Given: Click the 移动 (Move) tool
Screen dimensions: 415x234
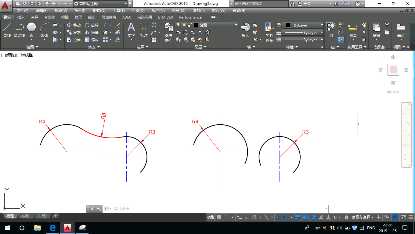Looking at the screenshot, I should point(74,25).
